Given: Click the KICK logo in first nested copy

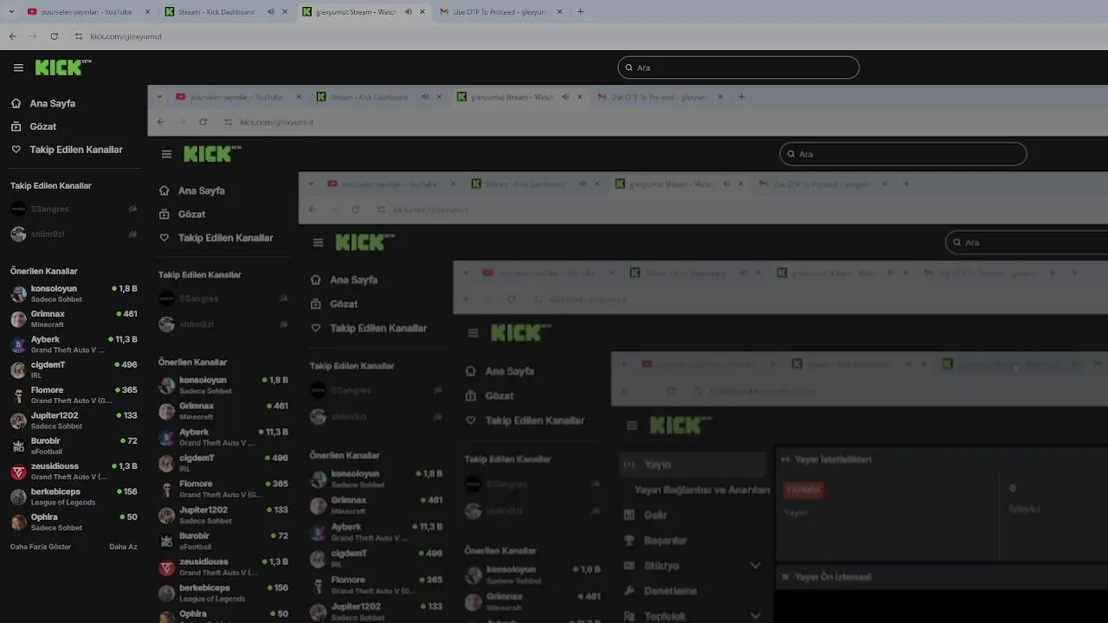Looking at the screenshot, I should pos(212,154).
